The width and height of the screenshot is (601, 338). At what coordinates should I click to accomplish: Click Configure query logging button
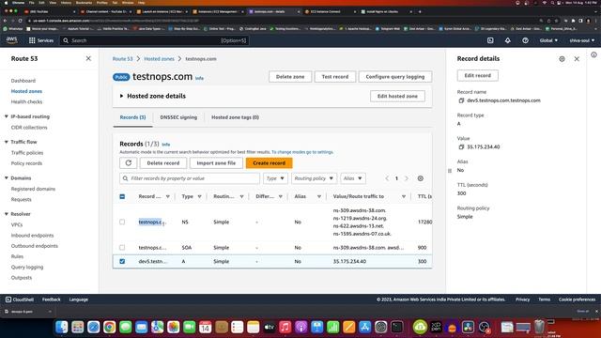point(395,77)
